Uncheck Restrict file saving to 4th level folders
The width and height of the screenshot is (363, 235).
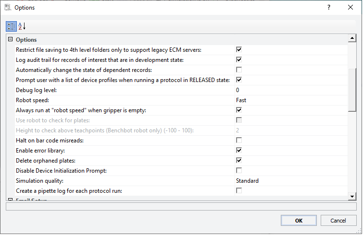pyautogui.click(x=239, y=49)
